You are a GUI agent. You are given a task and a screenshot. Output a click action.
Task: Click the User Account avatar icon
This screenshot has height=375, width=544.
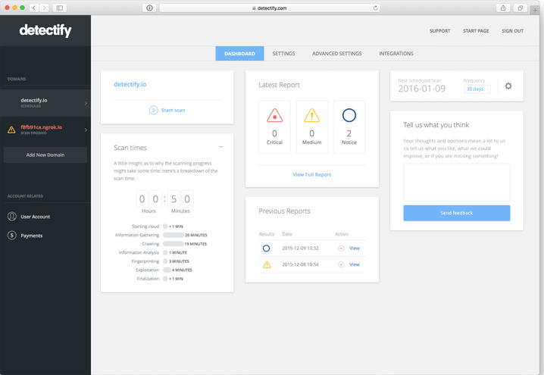pos(12,217)
